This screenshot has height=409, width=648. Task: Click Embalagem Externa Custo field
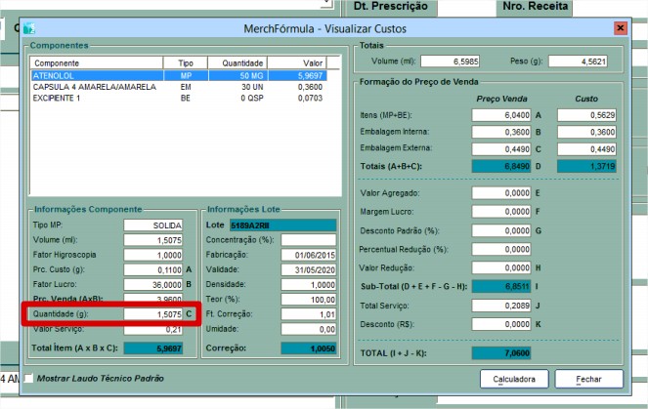pos(586,149)
